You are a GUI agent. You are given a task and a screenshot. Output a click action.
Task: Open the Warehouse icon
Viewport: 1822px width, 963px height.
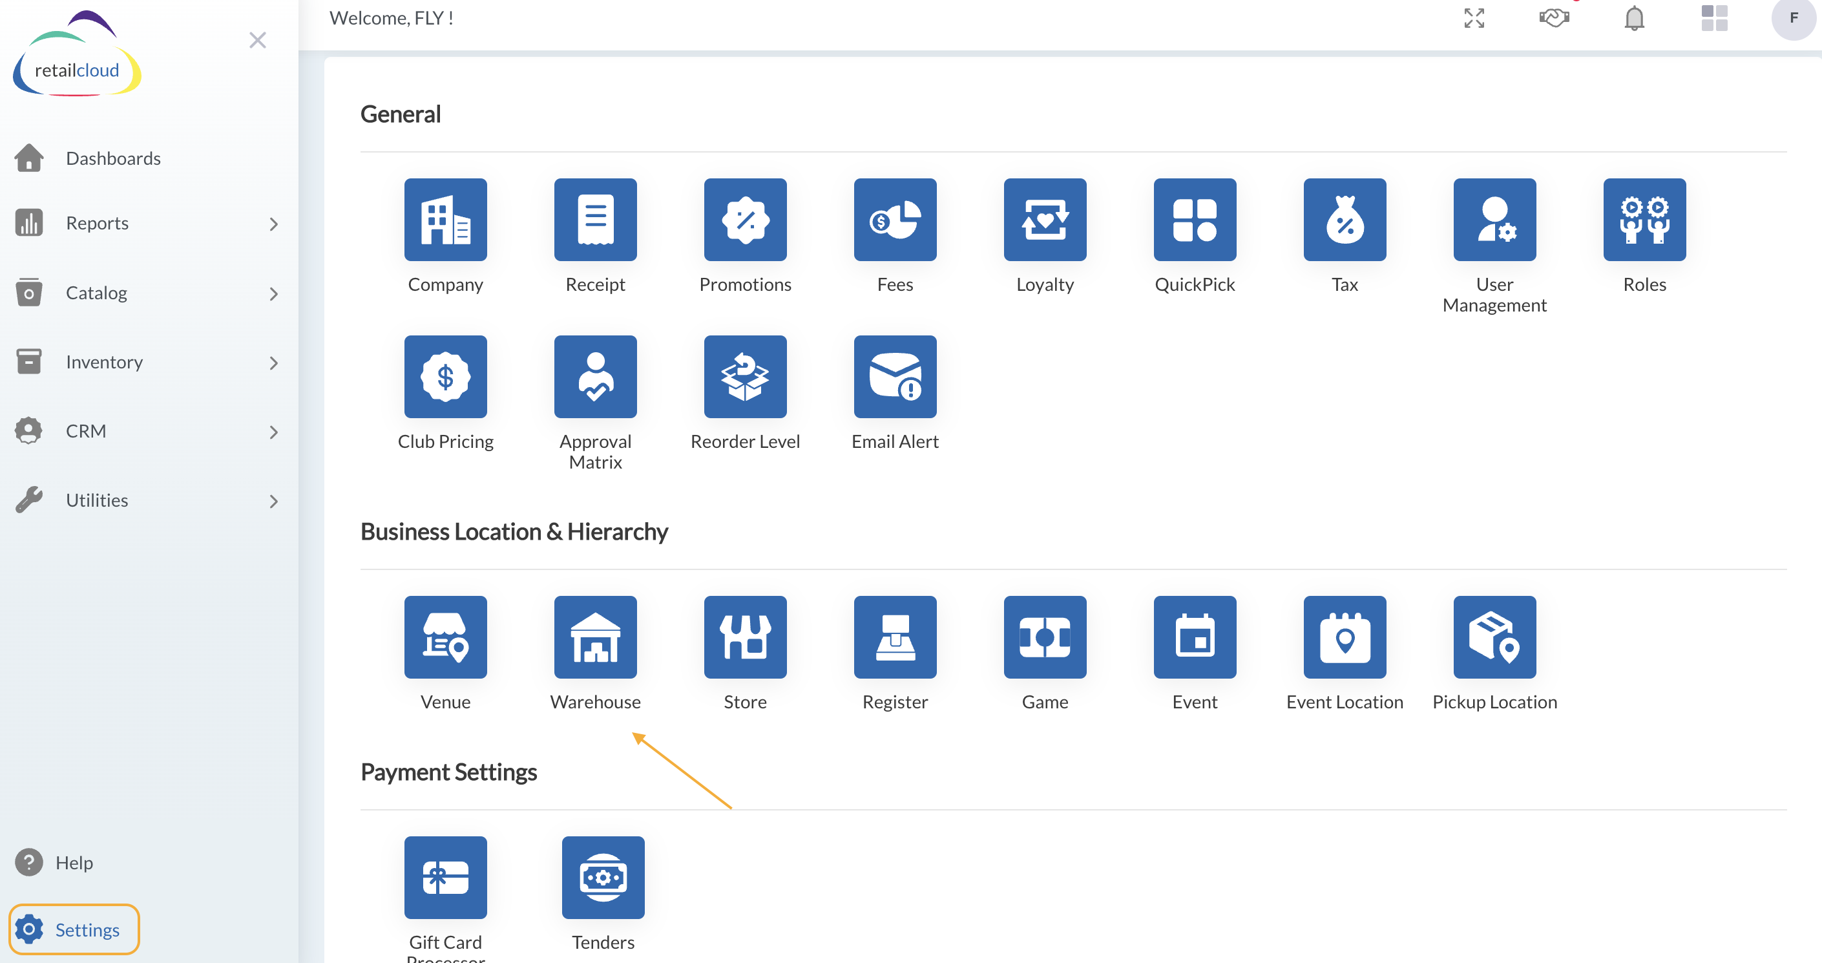pyautogui.click(x=596, y=637)
